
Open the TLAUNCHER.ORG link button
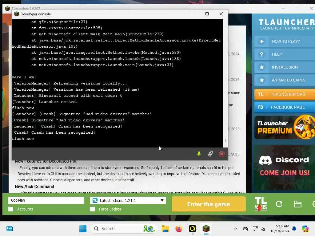(285, 94)
